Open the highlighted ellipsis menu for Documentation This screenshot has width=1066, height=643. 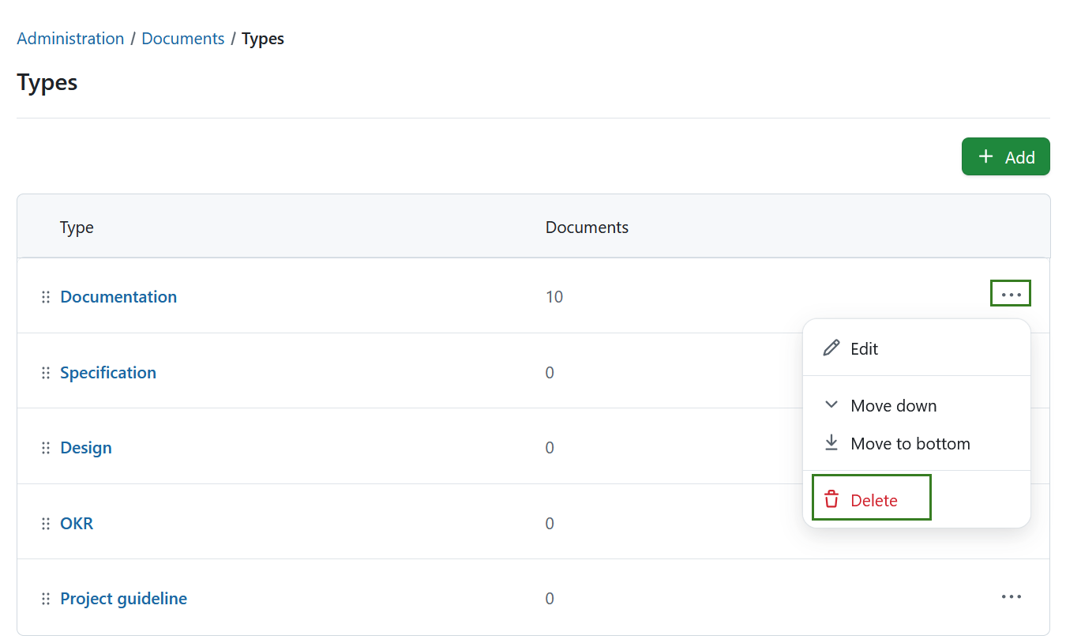coord(1011,293)
